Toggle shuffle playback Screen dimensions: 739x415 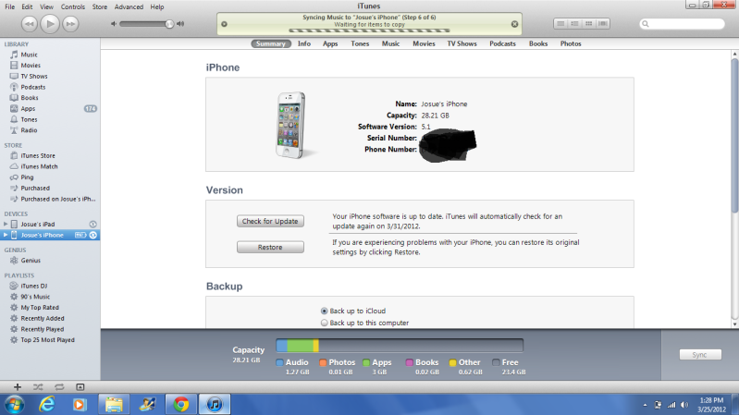pos(38,387)
